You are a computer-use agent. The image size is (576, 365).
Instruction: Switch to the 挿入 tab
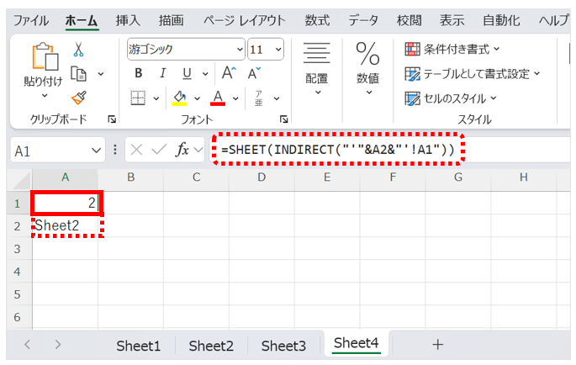128,20
